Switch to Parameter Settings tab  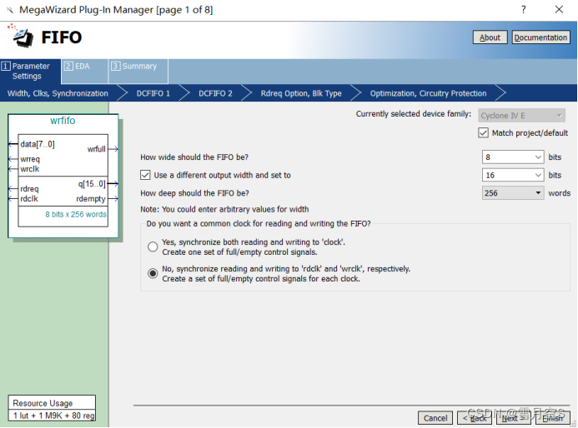30,71
